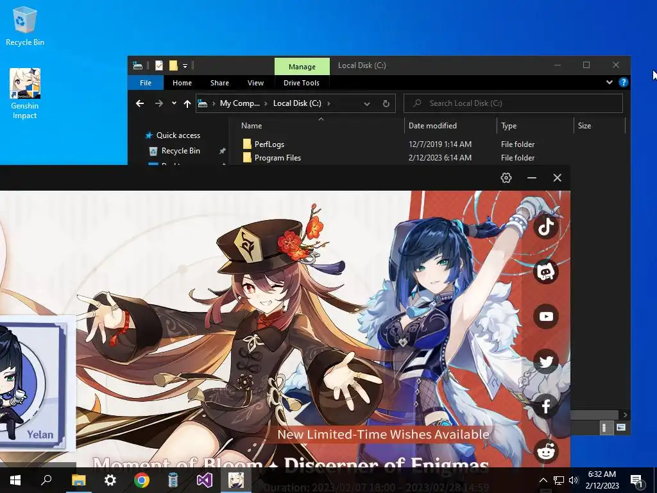Click New folder quick access toolbar icon
Screen dimensions: 657x493
pyautogui.click(x=173, y=65)
